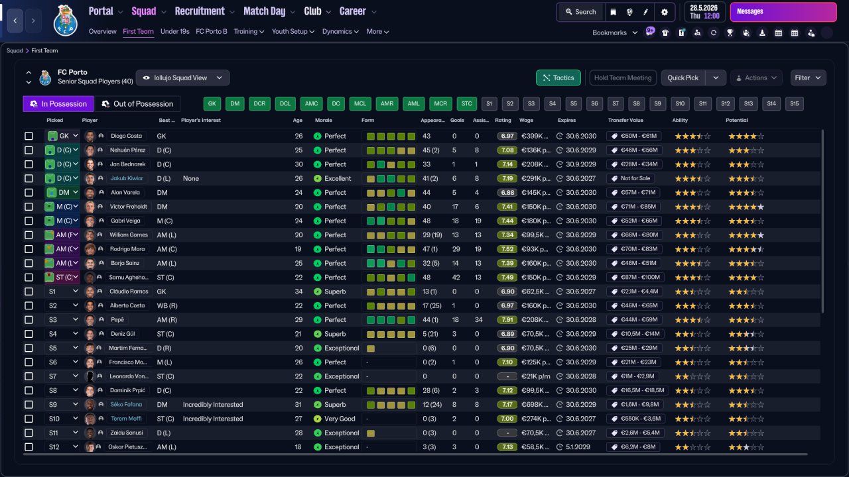The width and height of the screenshot is (849, 477).
Task: Tick the checkbox for Jakub Kiwior
Action: click(29, 178)
